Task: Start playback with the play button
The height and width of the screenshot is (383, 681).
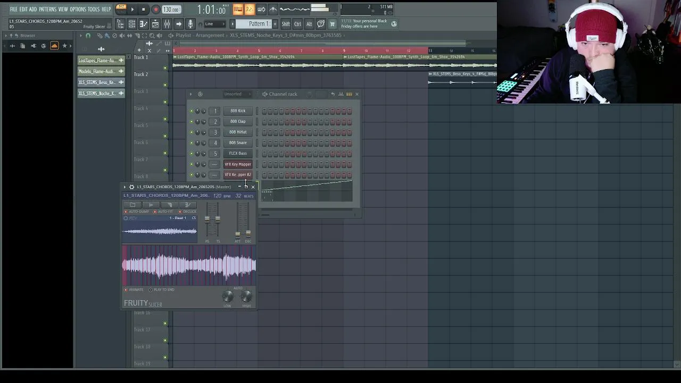Action: coord(132,10)
